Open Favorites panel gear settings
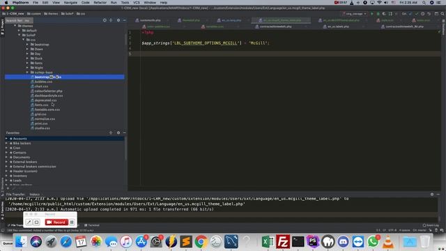 tap(118, 132)
